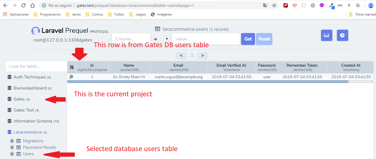The width and height of the screenshot is (376, 159).
Task: Open the Programacion bookmarks folder
Action: (x=47, y=14)
